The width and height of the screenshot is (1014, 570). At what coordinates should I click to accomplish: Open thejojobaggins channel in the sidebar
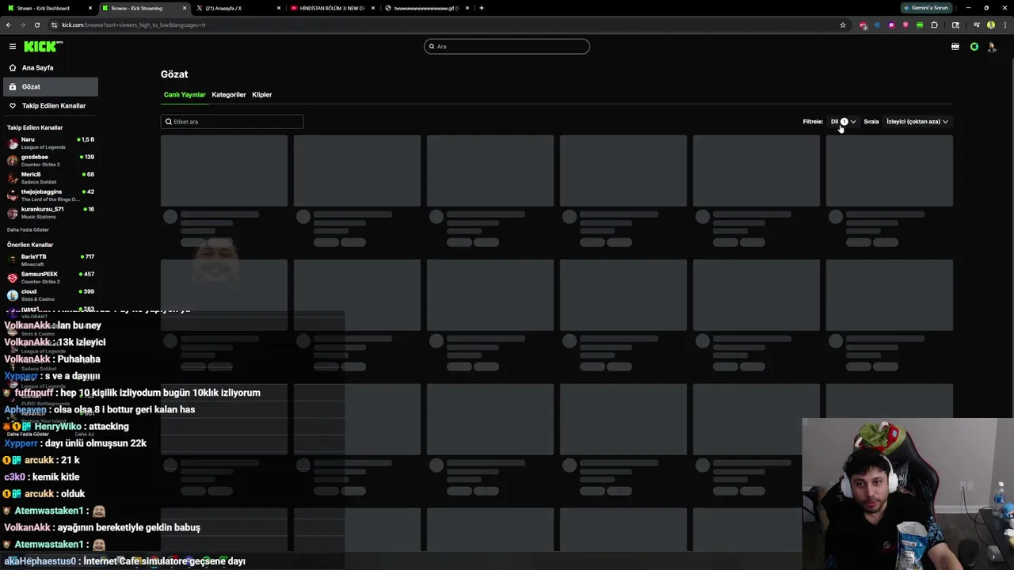[x=51, y=196]
